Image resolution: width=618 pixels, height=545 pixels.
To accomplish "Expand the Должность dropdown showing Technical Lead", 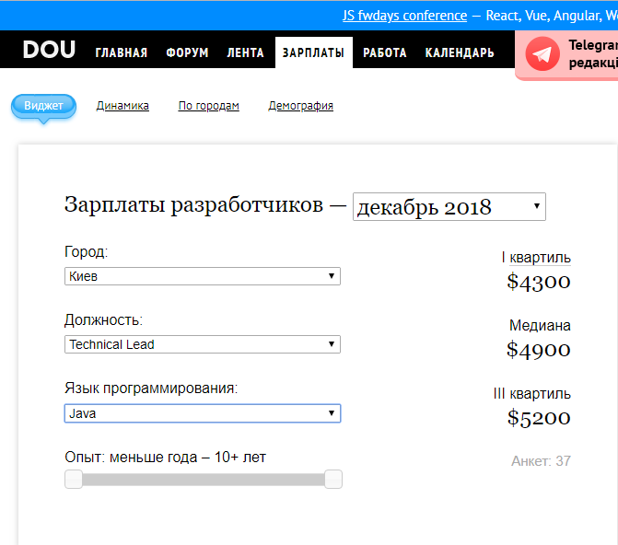I will [x=203, y=344].
